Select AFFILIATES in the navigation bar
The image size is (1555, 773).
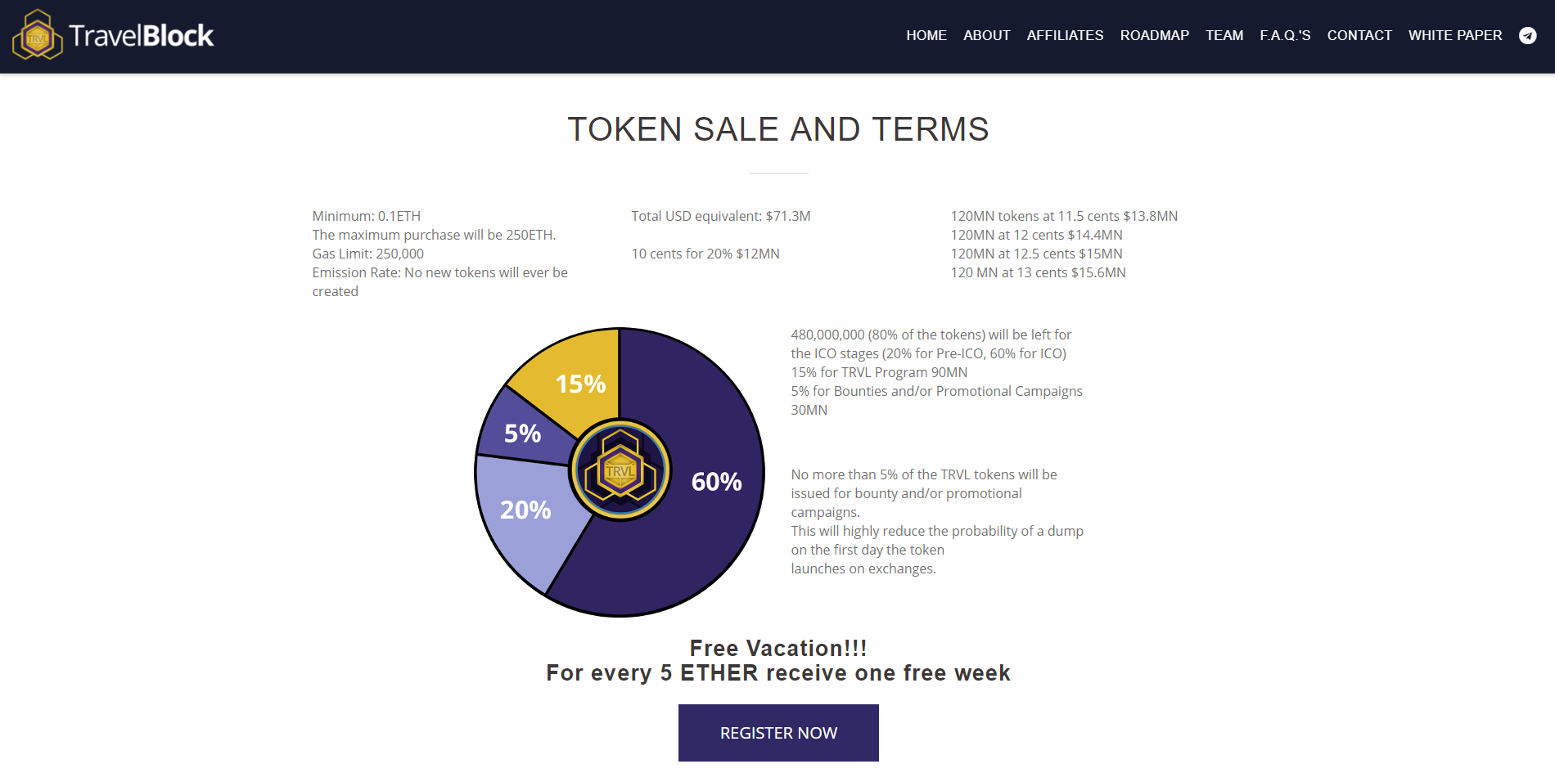point(1065,35)
